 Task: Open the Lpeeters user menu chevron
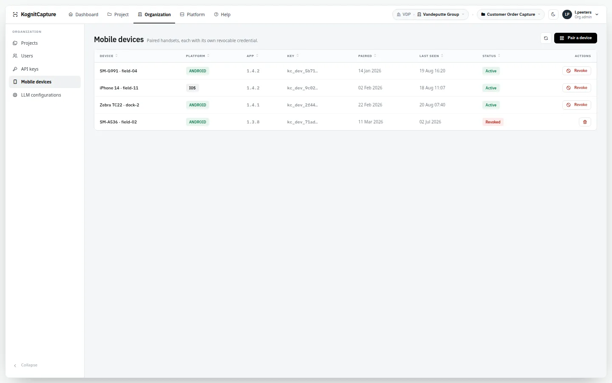(597, 14)
